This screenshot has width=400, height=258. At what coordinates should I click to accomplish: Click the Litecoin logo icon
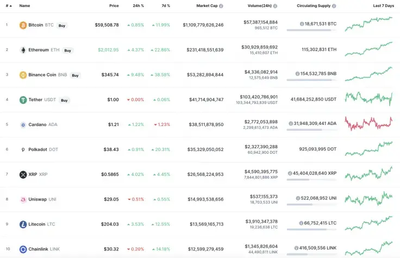[23, 224]
